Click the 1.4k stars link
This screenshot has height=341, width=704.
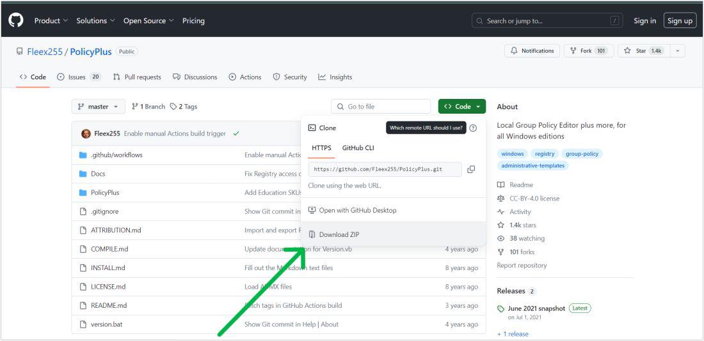pyautogui.click(x=516, y=225)
